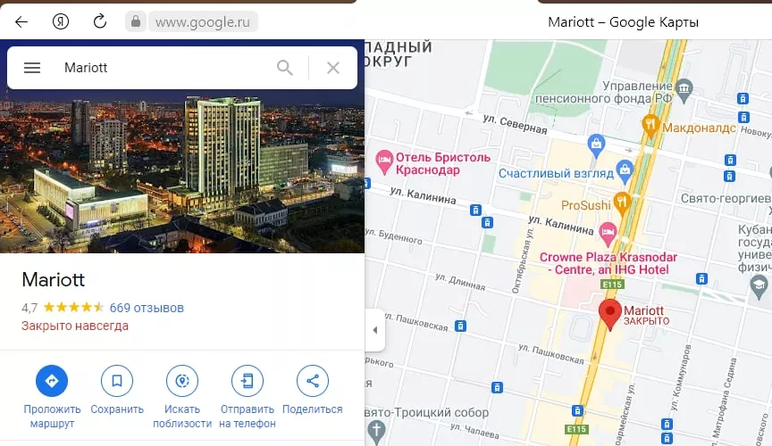Go back with the browser back arrow
The height and width of the screenshot is (446, 772).
pos(21,21)
